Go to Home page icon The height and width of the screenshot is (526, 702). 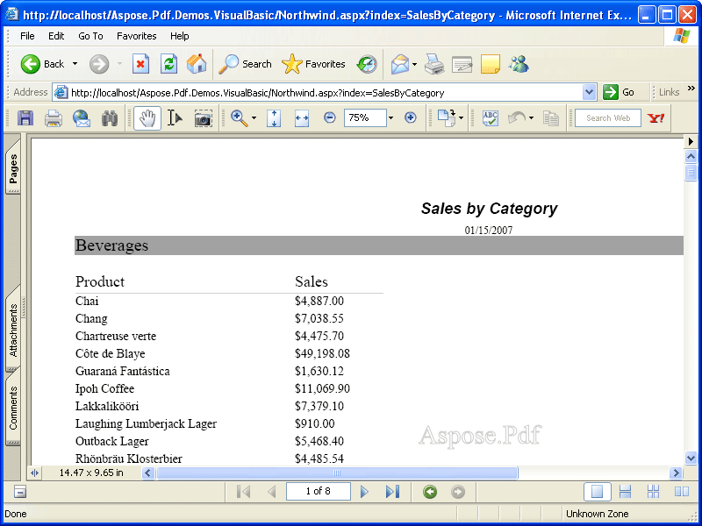(197, 64)
